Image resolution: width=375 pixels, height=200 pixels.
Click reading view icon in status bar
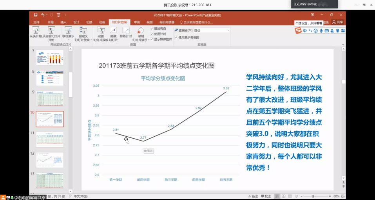(290, 196)
